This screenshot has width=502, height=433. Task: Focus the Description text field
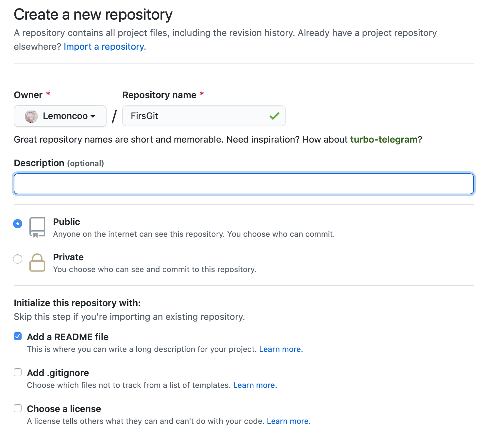pos(243,184)
